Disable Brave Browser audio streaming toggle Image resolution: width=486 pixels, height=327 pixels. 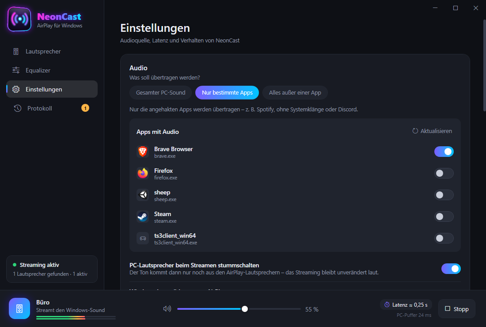(x=444, y=152)
